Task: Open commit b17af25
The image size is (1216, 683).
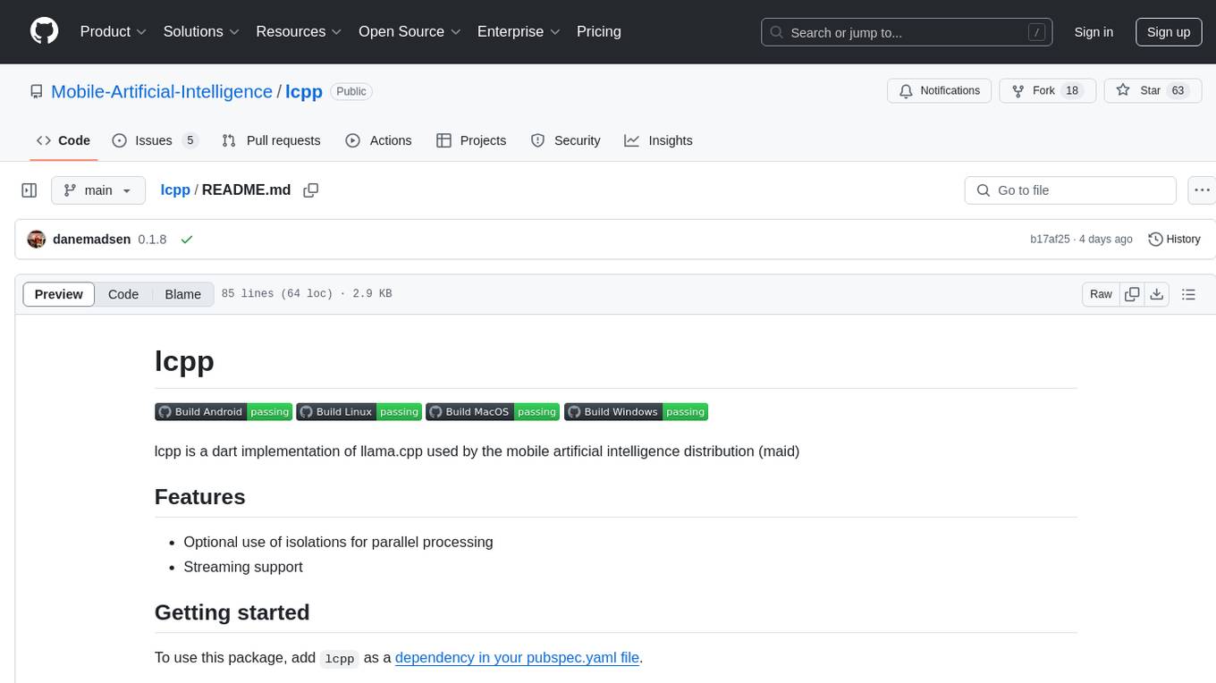Action: (x=1050, y=240)
